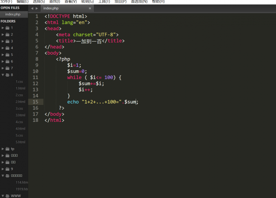Click the folder icon next to tp

(x=7, y=148)
